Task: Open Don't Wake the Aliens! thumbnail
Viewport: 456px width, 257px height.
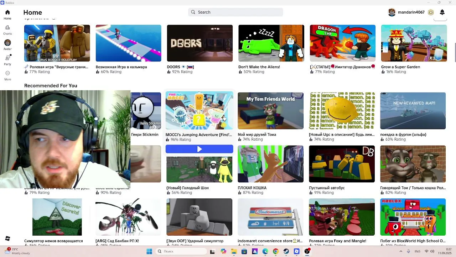Action: pos(271,43)
